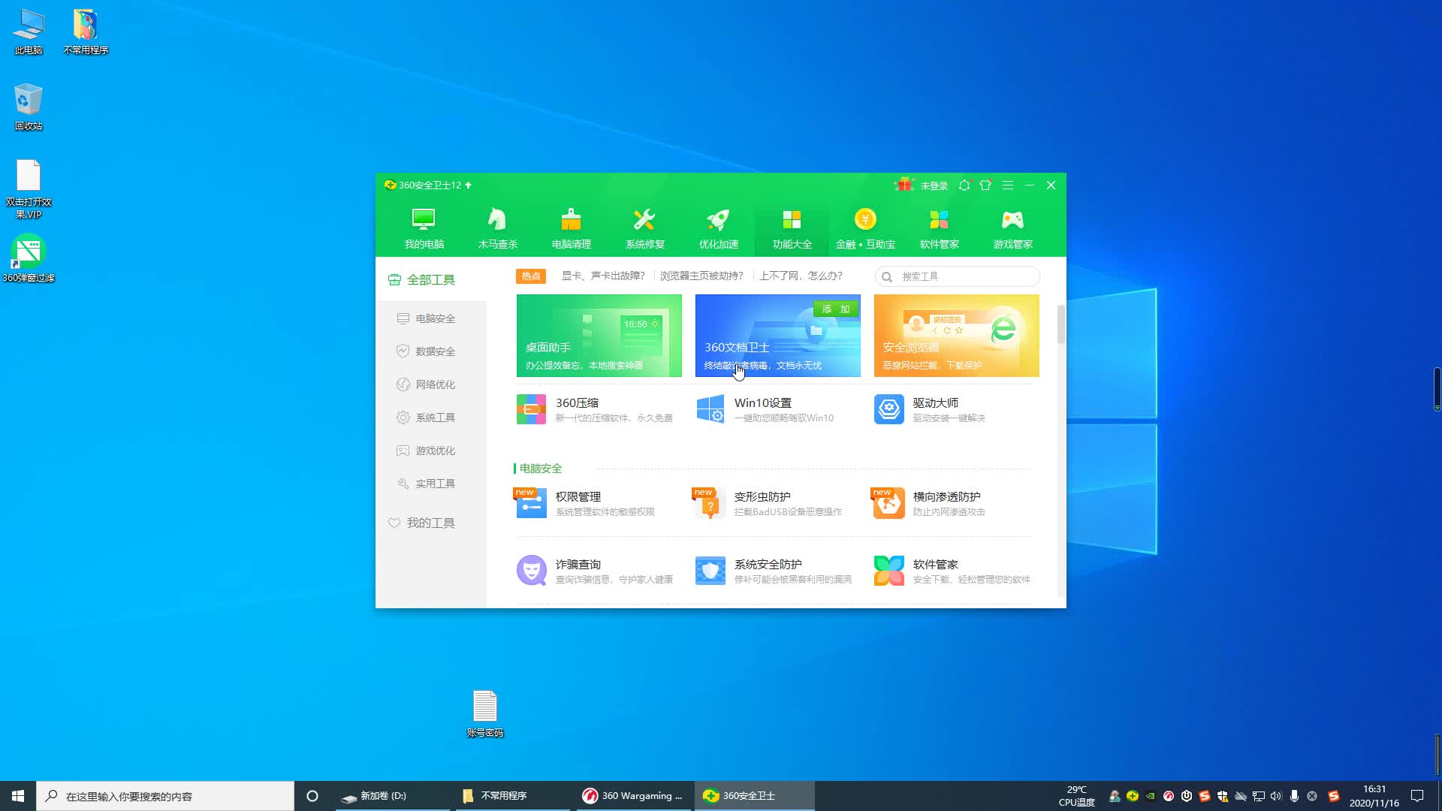Open the 游戏管家 gamepad tab

click(x=1012, y=228)
